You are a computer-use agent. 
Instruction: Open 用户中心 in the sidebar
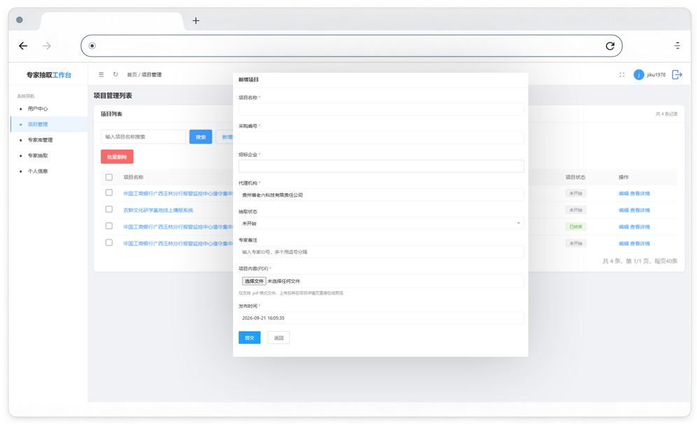[38, 109]
